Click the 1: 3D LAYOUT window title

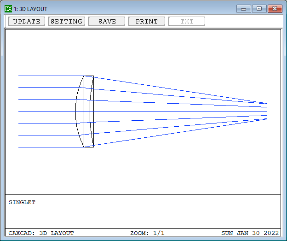pyautogui.click(x=30, y=9)
